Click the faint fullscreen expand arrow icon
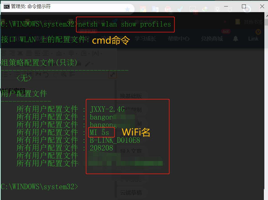This screenshot has width=268, height=200. 113,75
